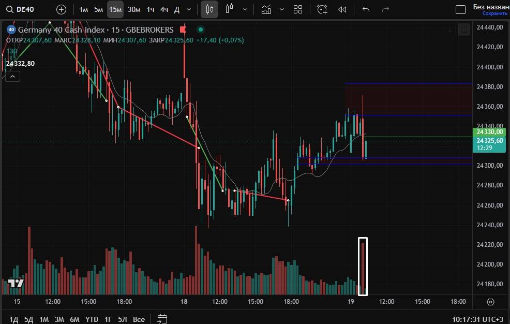The height and width of the screenshot is (324, 510).
Task: Undo the last chart action
Action: coord(366,9)
